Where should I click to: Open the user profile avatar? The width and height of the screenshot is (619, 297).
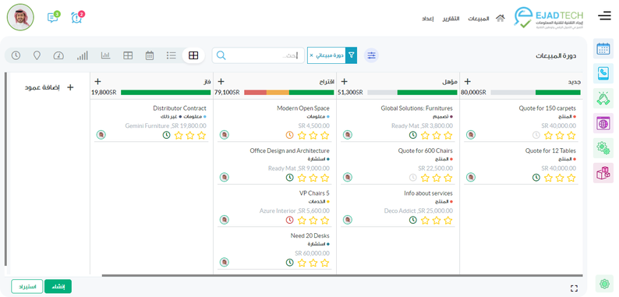[x=20, y=17]
